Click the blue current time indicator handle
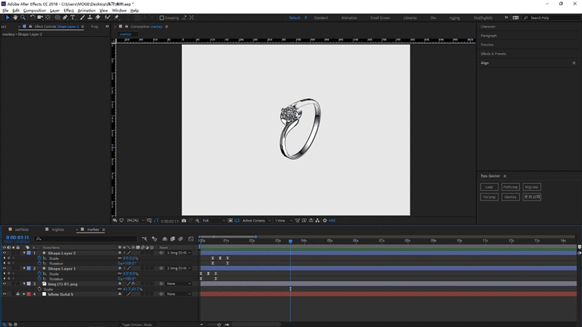 click(290, 241)
